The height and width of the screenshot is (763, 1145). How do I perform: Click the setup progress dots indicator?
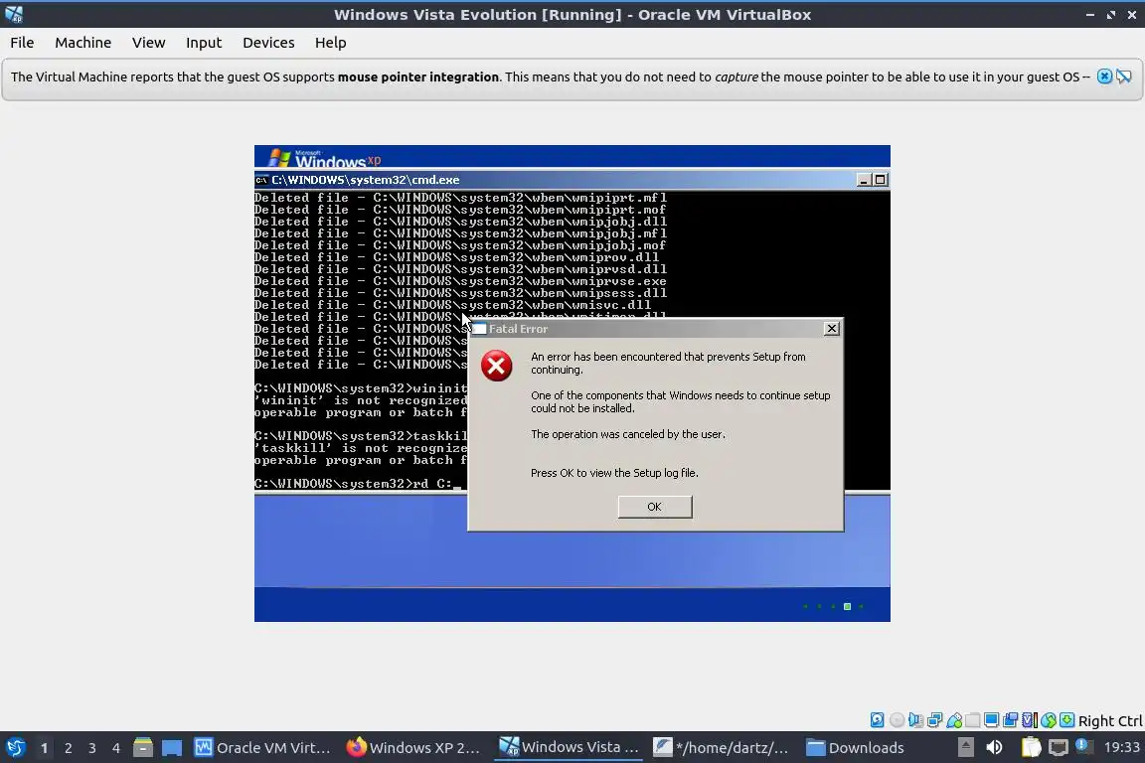tap(833, 606)
